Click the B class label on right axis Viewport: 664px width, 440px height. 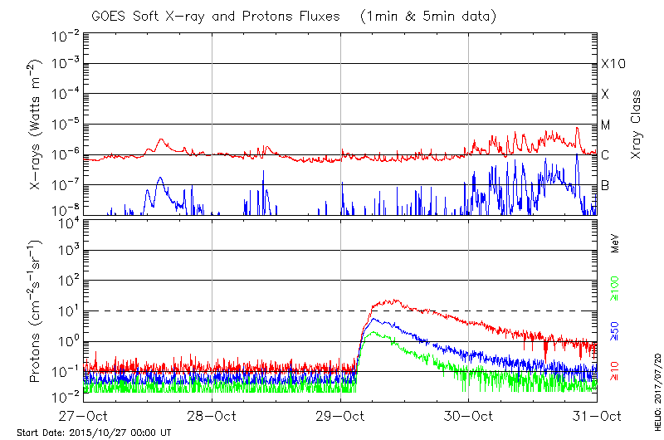(605, 185)
